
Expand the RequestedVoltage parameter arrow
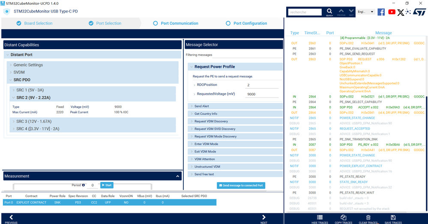tap(195, 94)
